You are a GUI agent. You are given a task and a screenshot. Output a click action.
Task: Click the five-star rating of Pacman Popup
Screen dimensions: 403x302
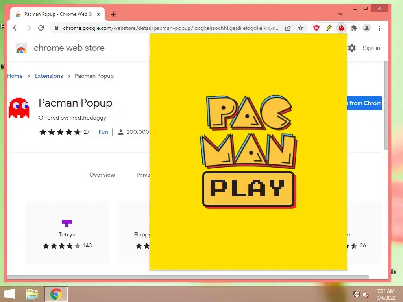[x=60, y=132]
